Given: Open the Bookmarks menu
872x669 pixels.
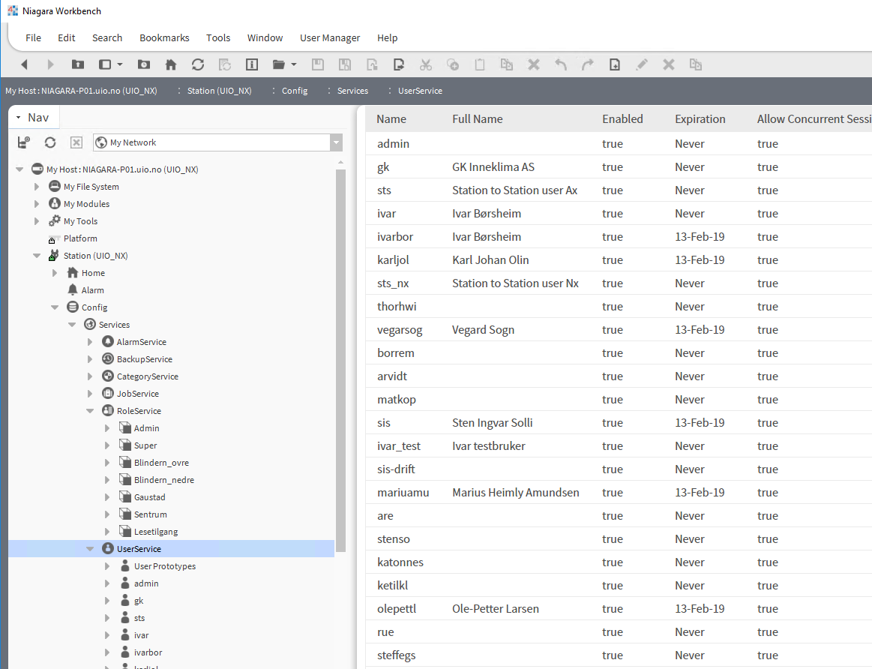Looking at the screenshot, I should point(164,37).
